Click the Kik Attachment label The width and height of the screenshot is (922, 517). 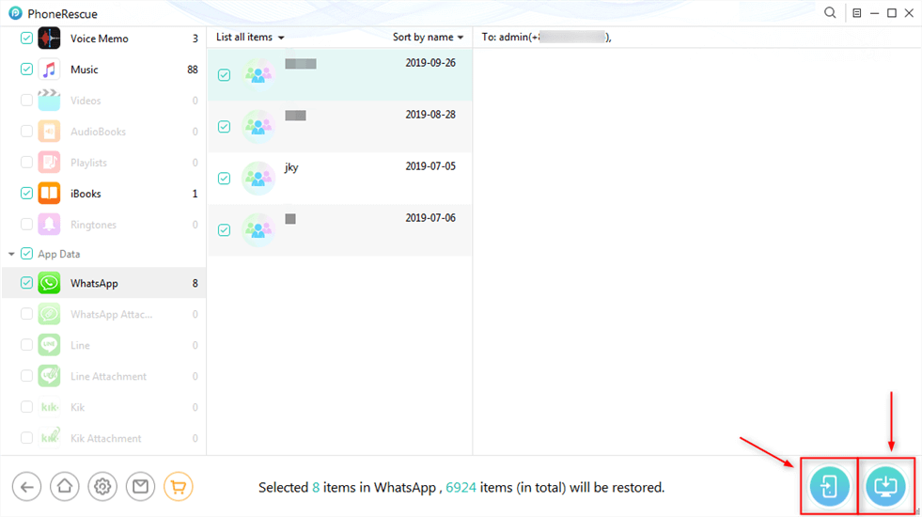click(106, 438)
